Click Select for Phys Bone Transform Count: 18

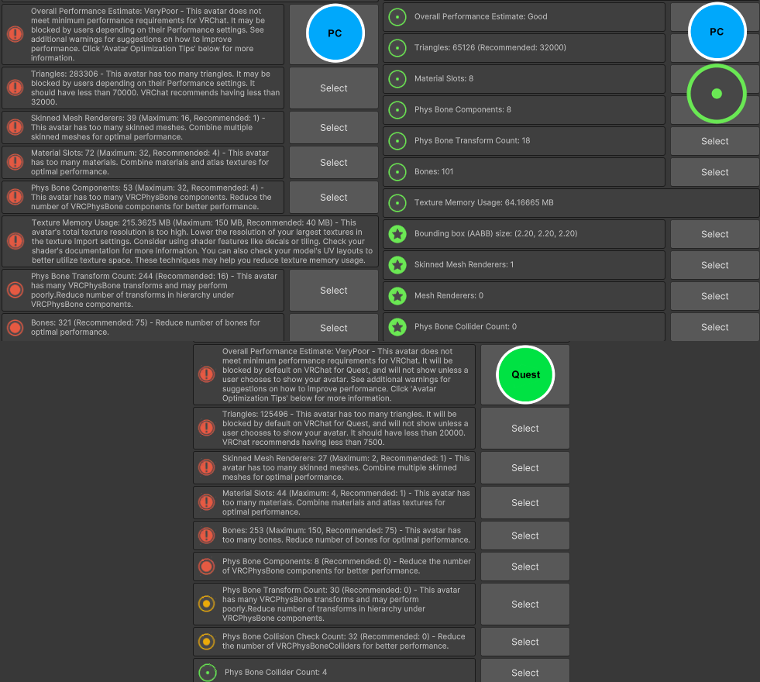tap(715, 141)
